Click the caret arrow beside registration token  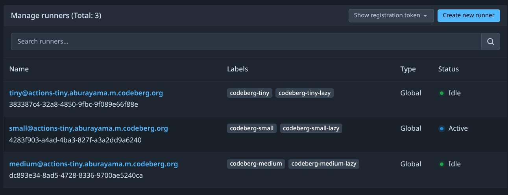(425, 16)
